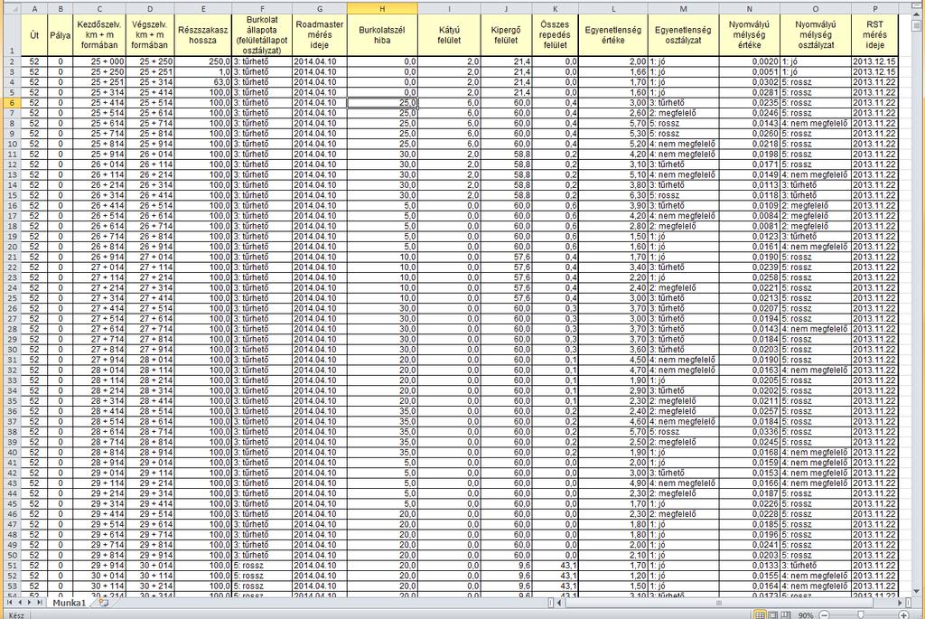Click cell L15 value 6,30
Screen dimensions: 925x619
pos(613,195)
